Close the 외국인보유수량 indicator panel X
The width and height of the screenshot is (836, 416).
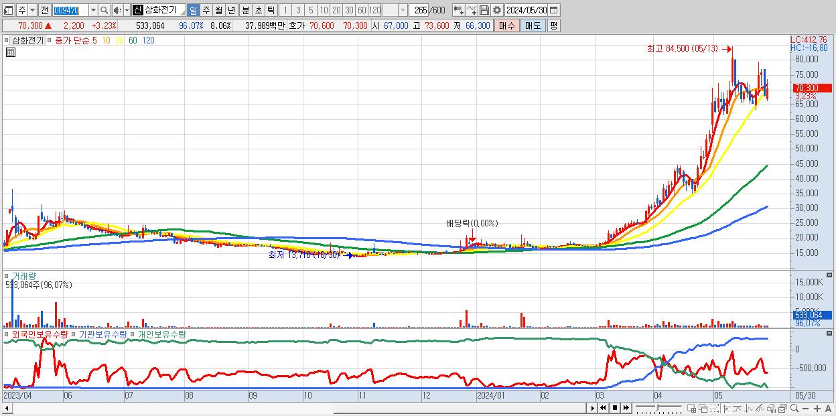pyautogui.click(x=830, y=334)
